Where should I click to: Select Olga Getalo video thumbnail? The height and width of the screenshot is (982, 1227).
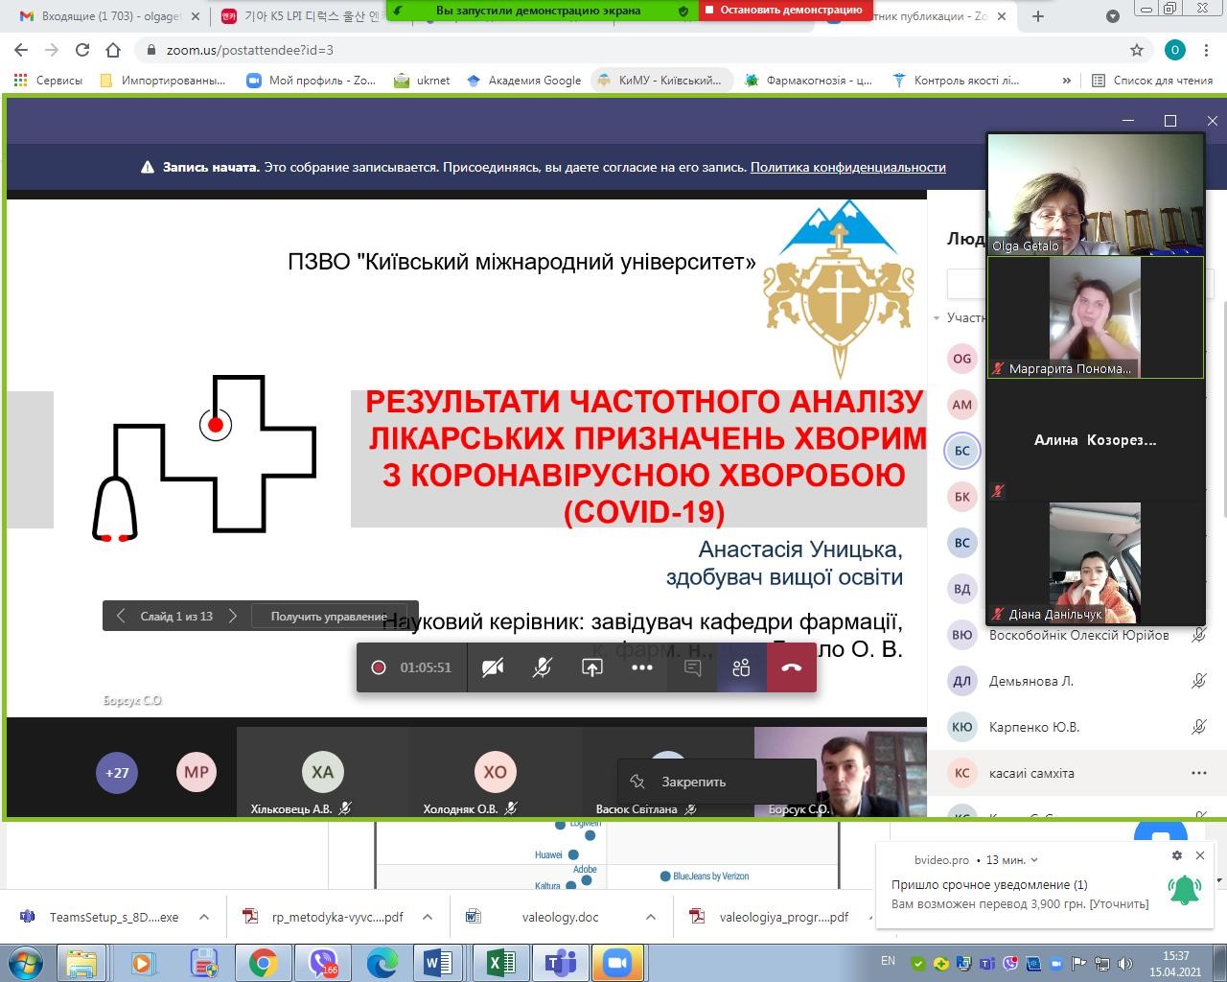pyautogui.click(x=1096, y=195)
